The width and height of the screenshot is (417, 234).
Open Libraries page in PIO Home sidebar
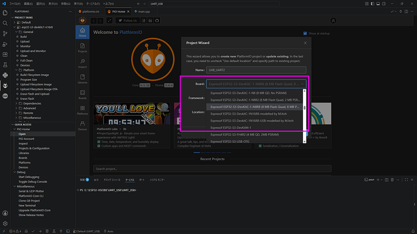(x=82, y=79)
